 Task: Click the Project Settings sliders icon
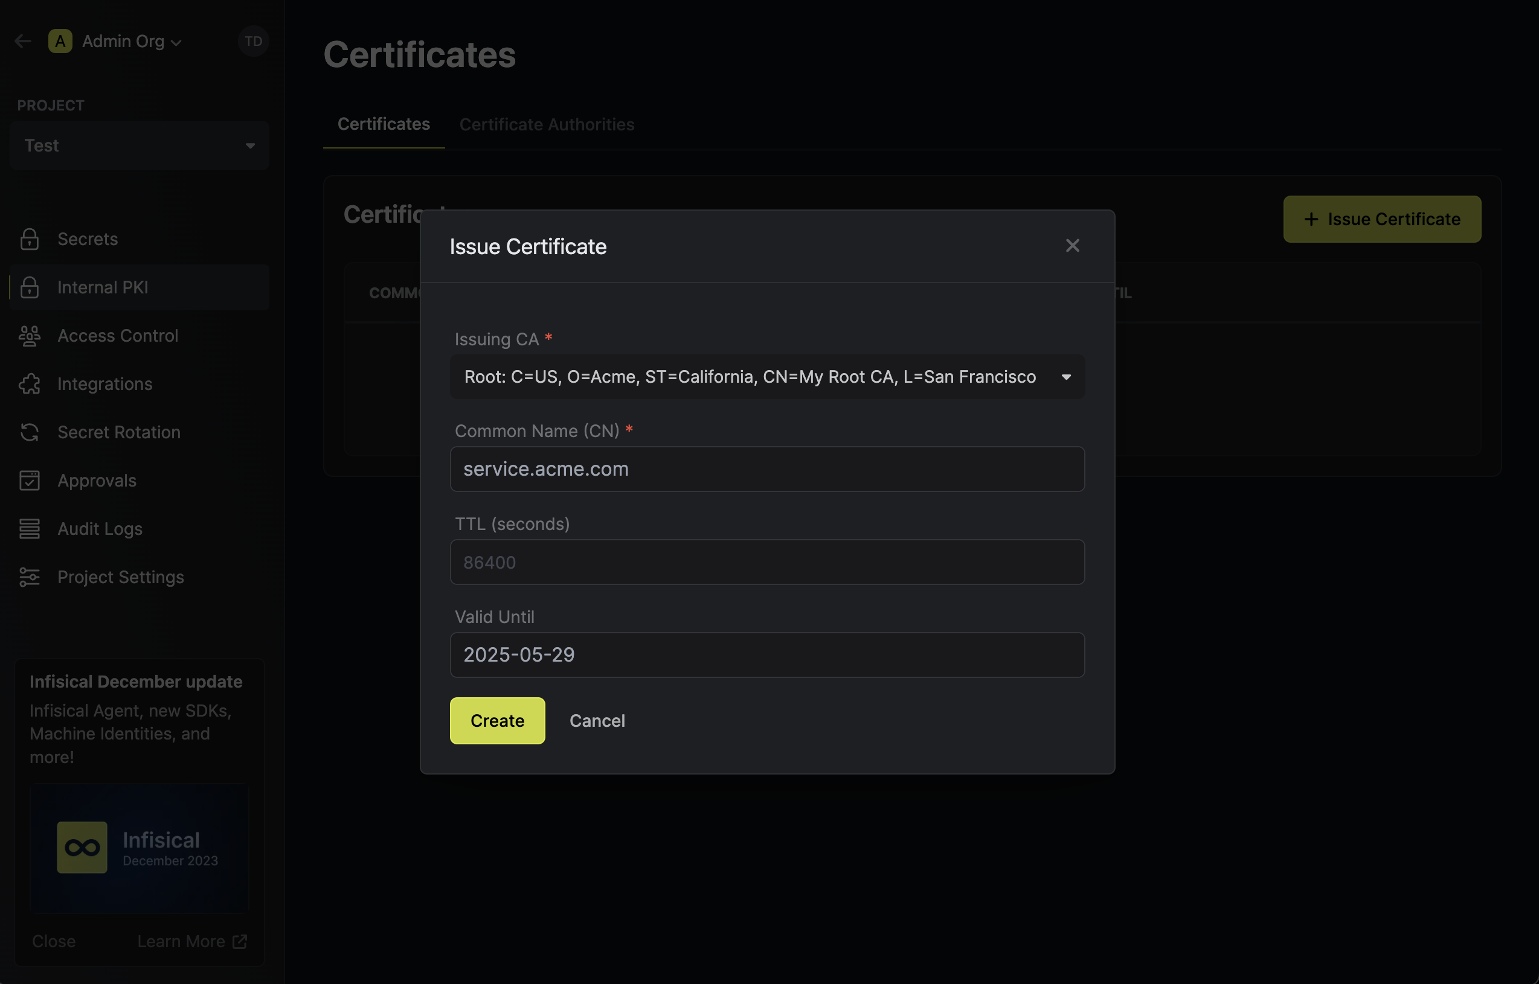30,577
